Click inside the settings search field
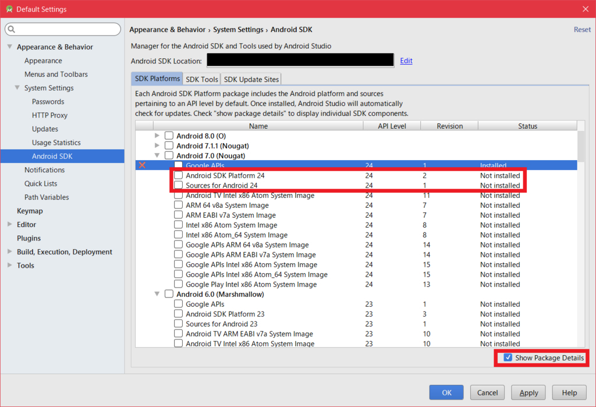The width and height of the screenshot is (596, 407). (63, 29)
